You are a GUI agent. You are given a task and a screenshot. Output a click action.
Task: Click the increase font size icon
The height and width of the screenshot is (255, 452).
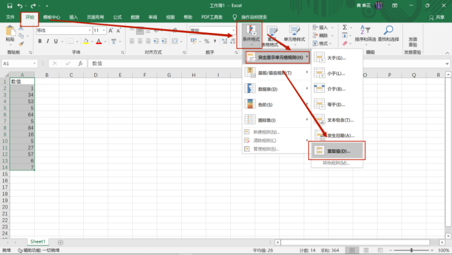tap(111, 30)
